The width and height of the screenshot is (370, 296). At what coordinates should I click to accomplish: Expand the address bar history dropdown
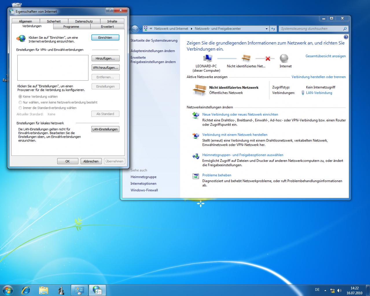pos(266,29)
